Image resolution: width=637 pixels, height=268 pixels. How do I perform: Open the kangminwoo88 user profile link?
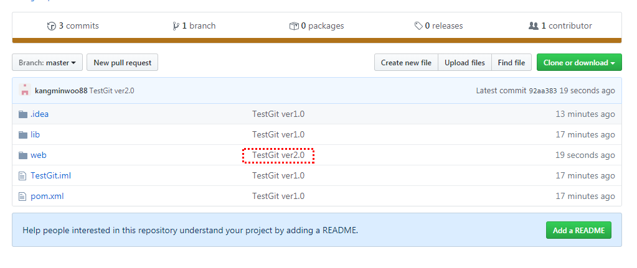(61, 91)
